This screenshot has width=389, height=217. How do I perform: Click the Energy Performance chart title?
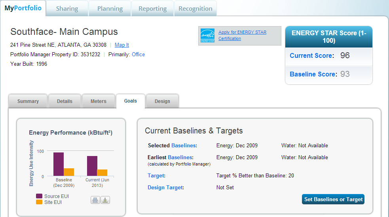point(71,133)
